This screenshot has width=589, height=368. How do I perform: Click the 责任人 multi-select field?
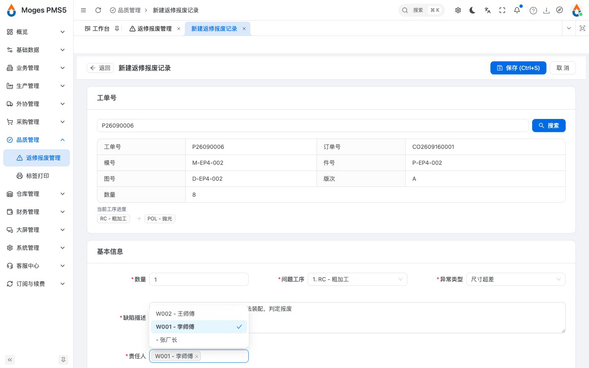point(199,356)
